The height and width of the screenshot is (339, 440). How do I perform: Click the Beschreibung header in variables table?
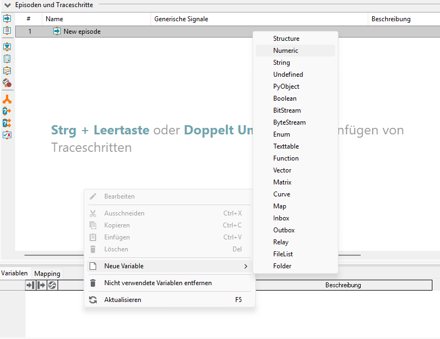(343, 285)
